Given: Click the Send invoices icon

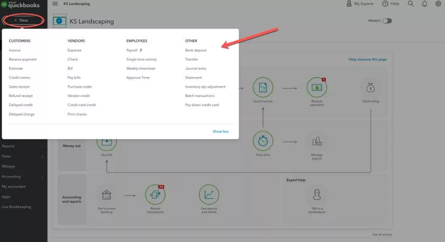Looking at the screenshot, I should [x=263, y=87].
